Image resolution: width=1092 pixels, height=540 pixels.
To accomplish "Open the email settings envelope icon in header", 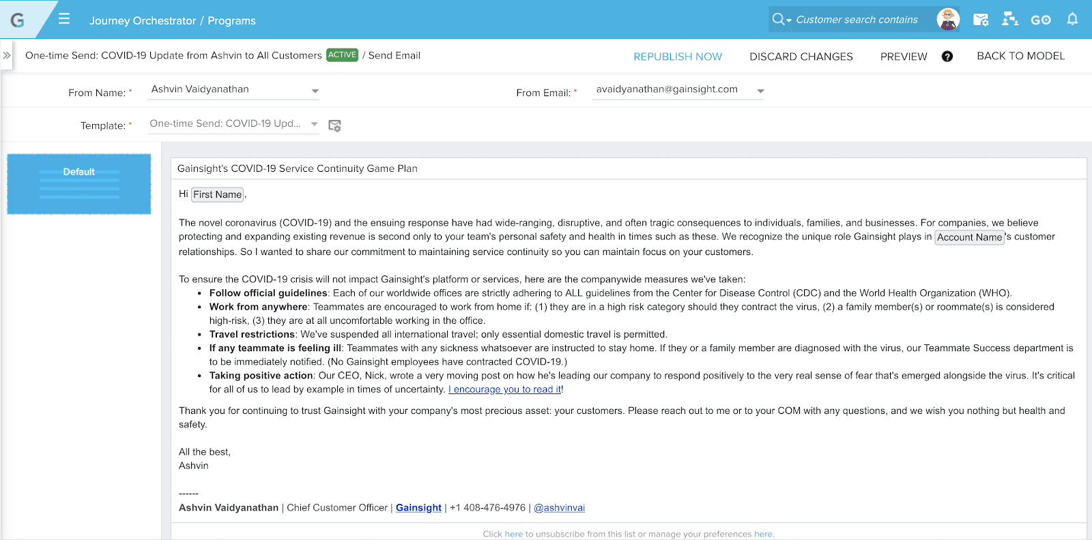I will 981,20.
